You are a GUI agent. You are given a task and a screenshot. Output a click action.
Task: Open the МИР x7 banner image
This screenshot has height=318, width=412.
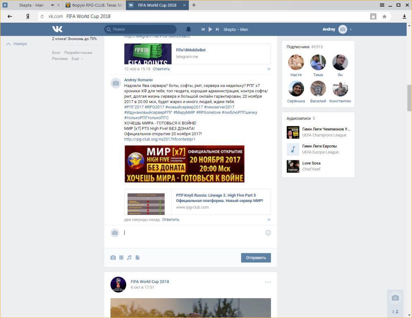pyautogui.click(x=184, y=164)
